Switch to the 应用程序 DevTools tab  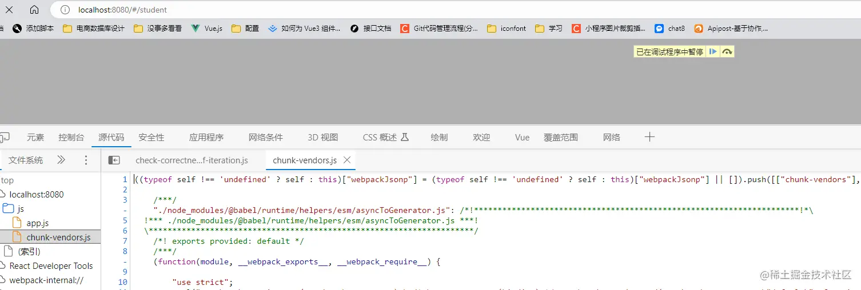pyautogui.click(x=206, y=137)
